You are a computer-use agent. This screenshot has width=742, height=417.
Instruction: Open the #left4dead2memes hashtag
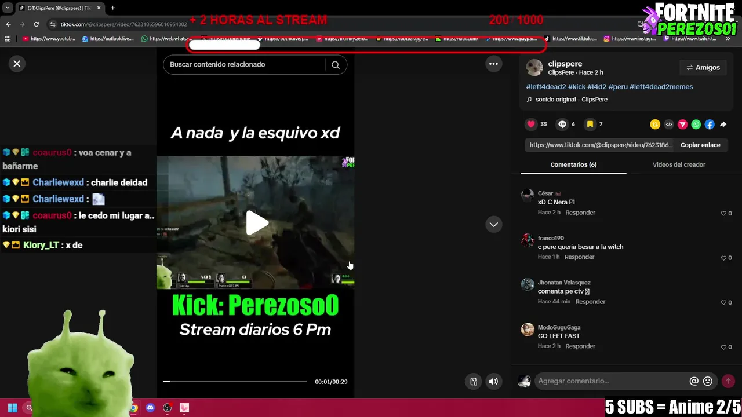(x=661, y=87)
